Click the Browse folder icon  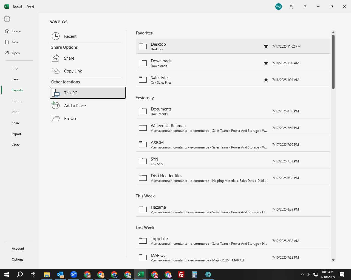coord(56,118)
